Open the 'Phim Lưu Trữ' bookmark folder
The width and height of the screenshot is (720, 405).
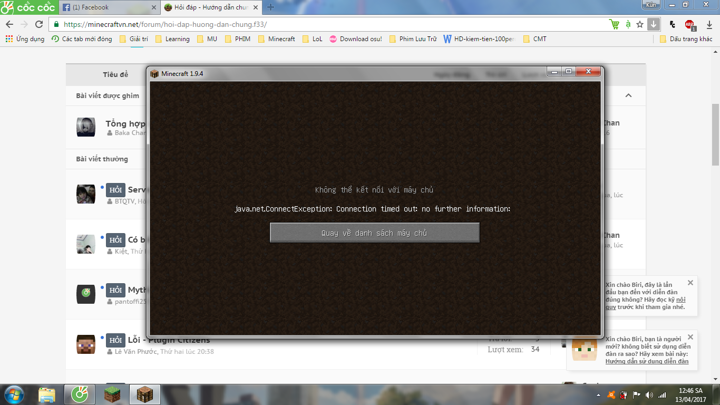click(x=413, y=39)
